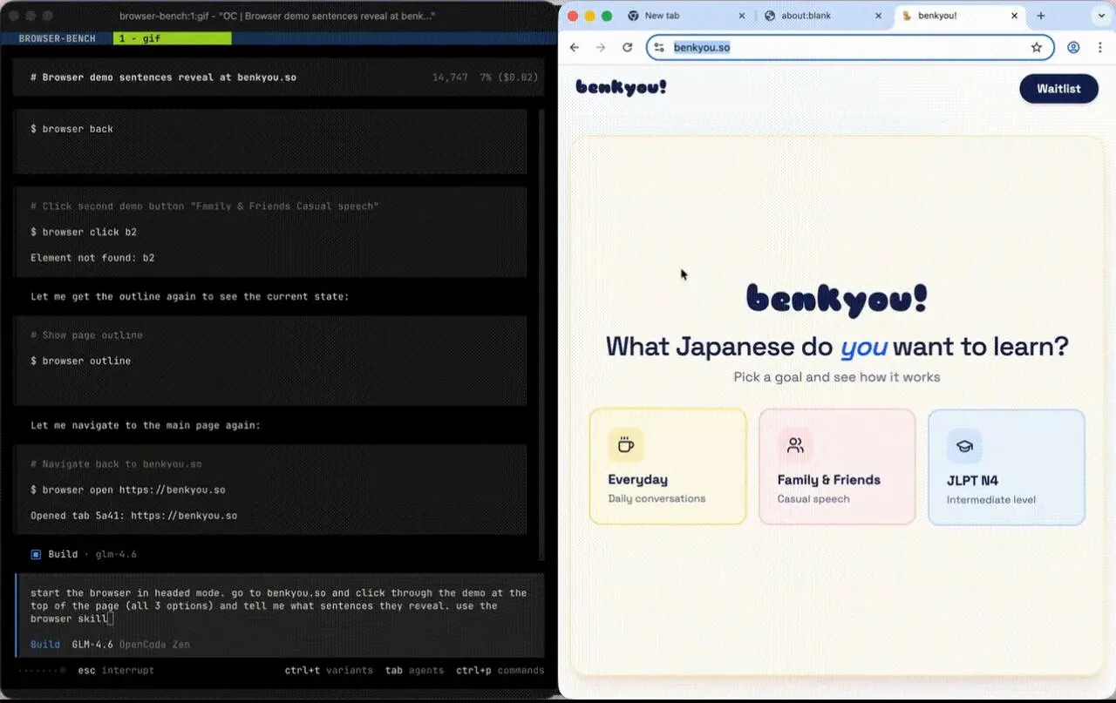Click the people icon on Family & Friends
The width and height of the screenshot is (1116, 703).
pyautogui.click(x=795, y=445)
